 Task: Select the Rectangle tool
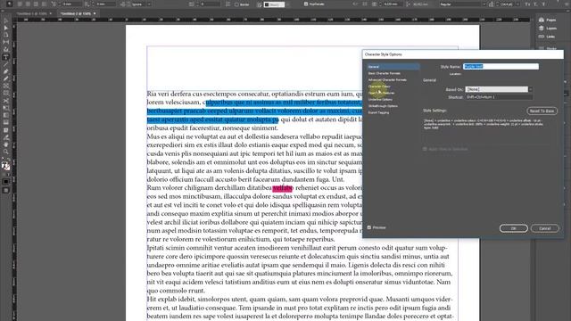6,94
